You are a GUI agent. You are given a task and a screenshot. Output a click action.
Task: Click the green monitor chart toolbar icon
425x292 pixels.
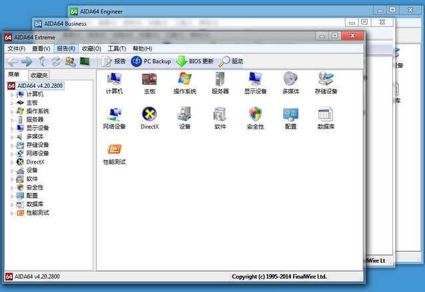pos(85,61)
